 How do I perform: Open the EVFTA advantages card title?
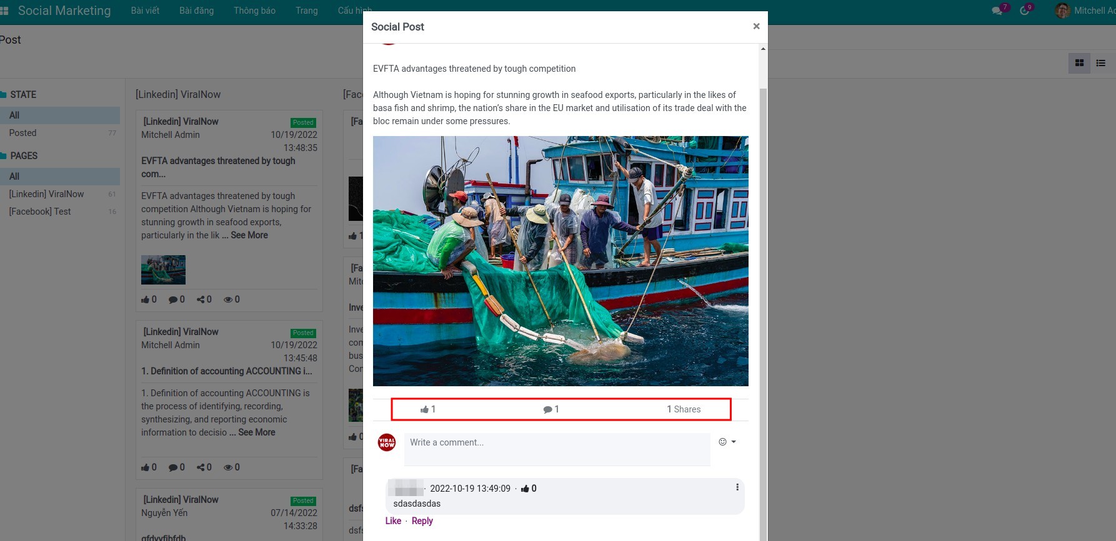[218, 167]
